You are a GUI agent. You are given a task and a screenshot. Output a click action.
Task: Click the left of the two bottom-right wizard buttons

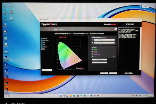click(104, 73)
